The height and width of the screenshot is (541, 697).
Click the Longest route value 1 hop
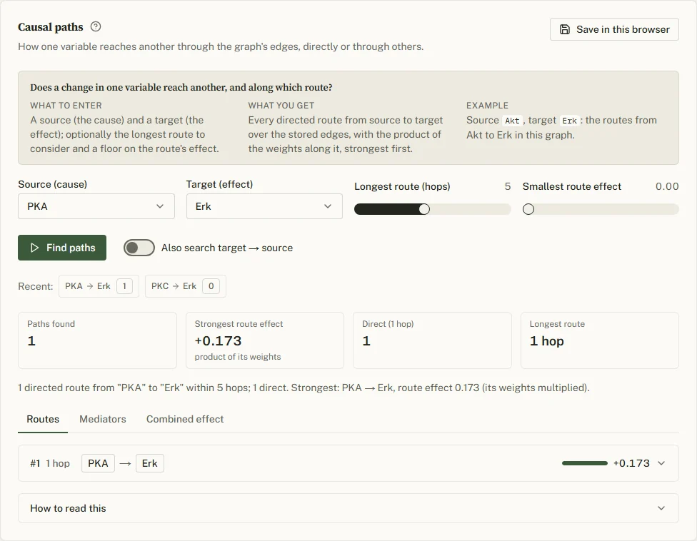[x=547, y=340]
